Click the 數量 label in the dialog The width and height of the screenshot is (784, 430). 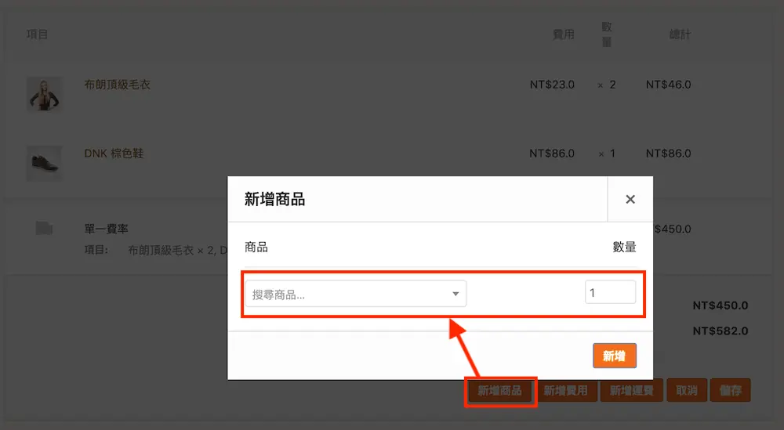click(625, 247)
